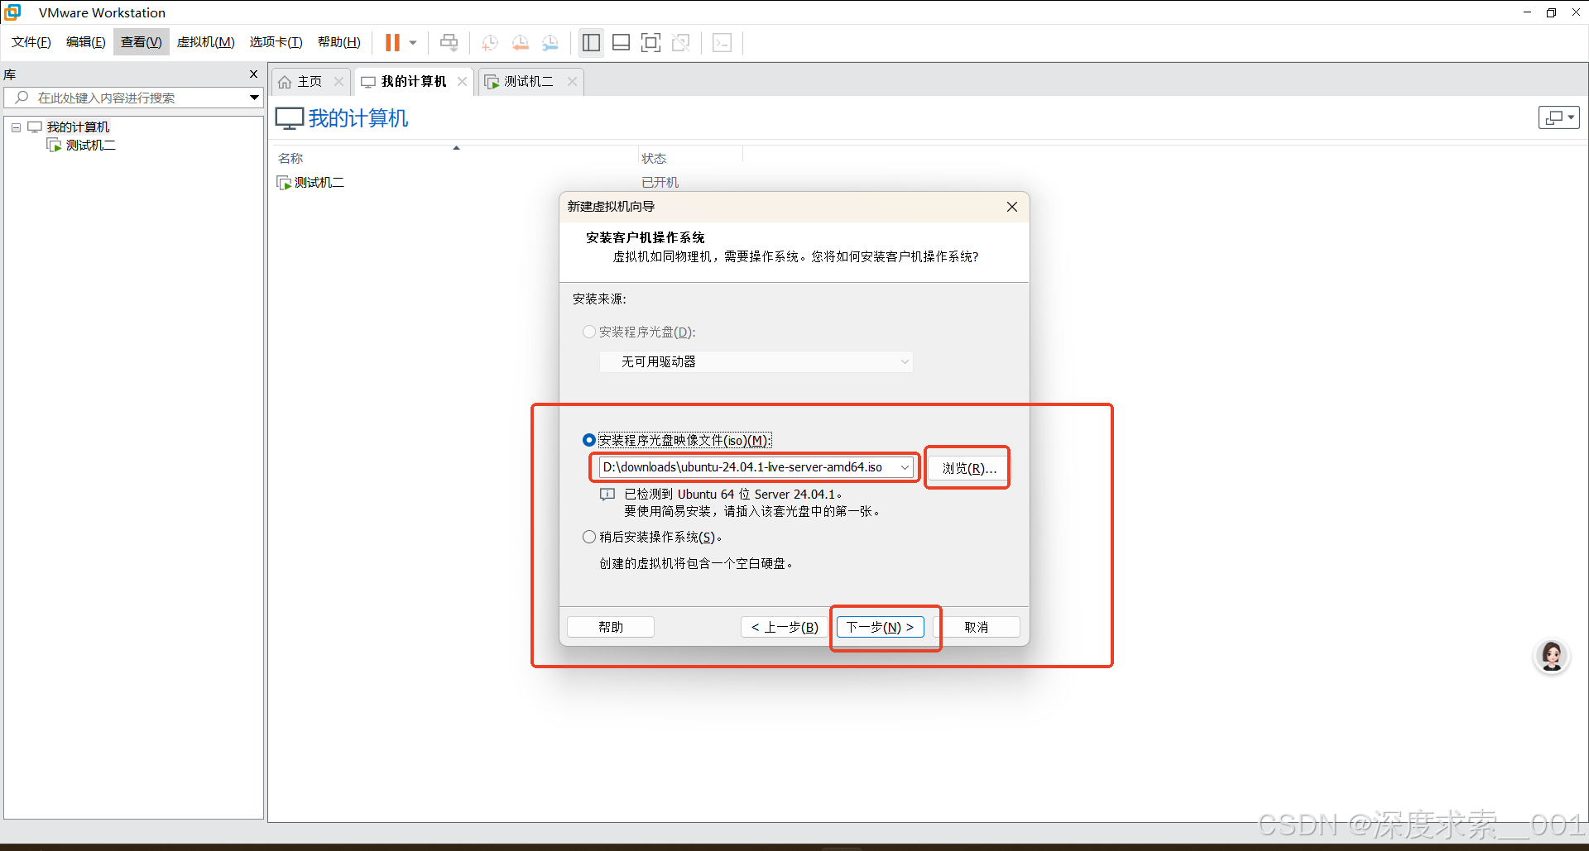Close the 新建虚拟机向导 dialog
The width and height of the screenshot is (1589, 851).
[x=1012, y=207]
